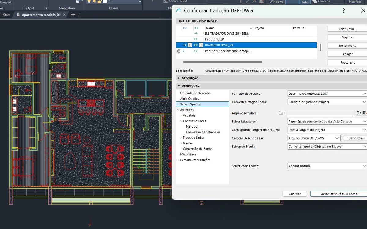The height and width of the screenshot is (229, 367).
Task: Switch to the Start tab in AutoCAD
Action: pyautogui.click(x=6, y=15)
